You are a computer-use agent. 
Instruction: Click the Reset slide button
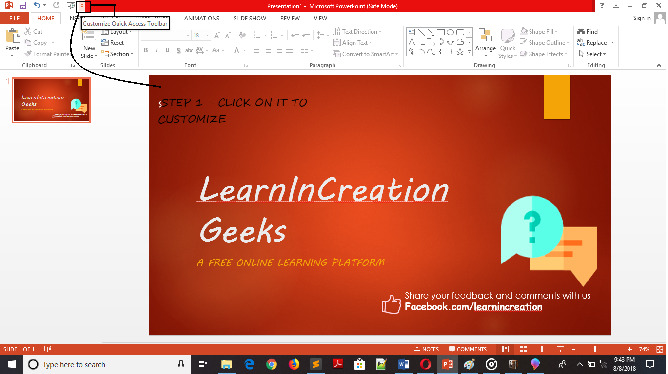point(113,43)
